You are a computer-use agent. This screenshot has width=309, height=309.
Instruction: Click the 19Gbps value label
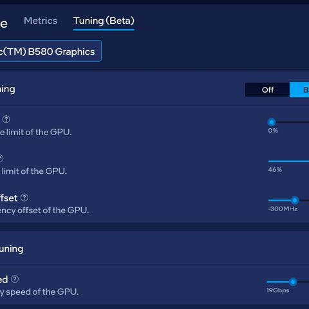click(x=278, y=290)
